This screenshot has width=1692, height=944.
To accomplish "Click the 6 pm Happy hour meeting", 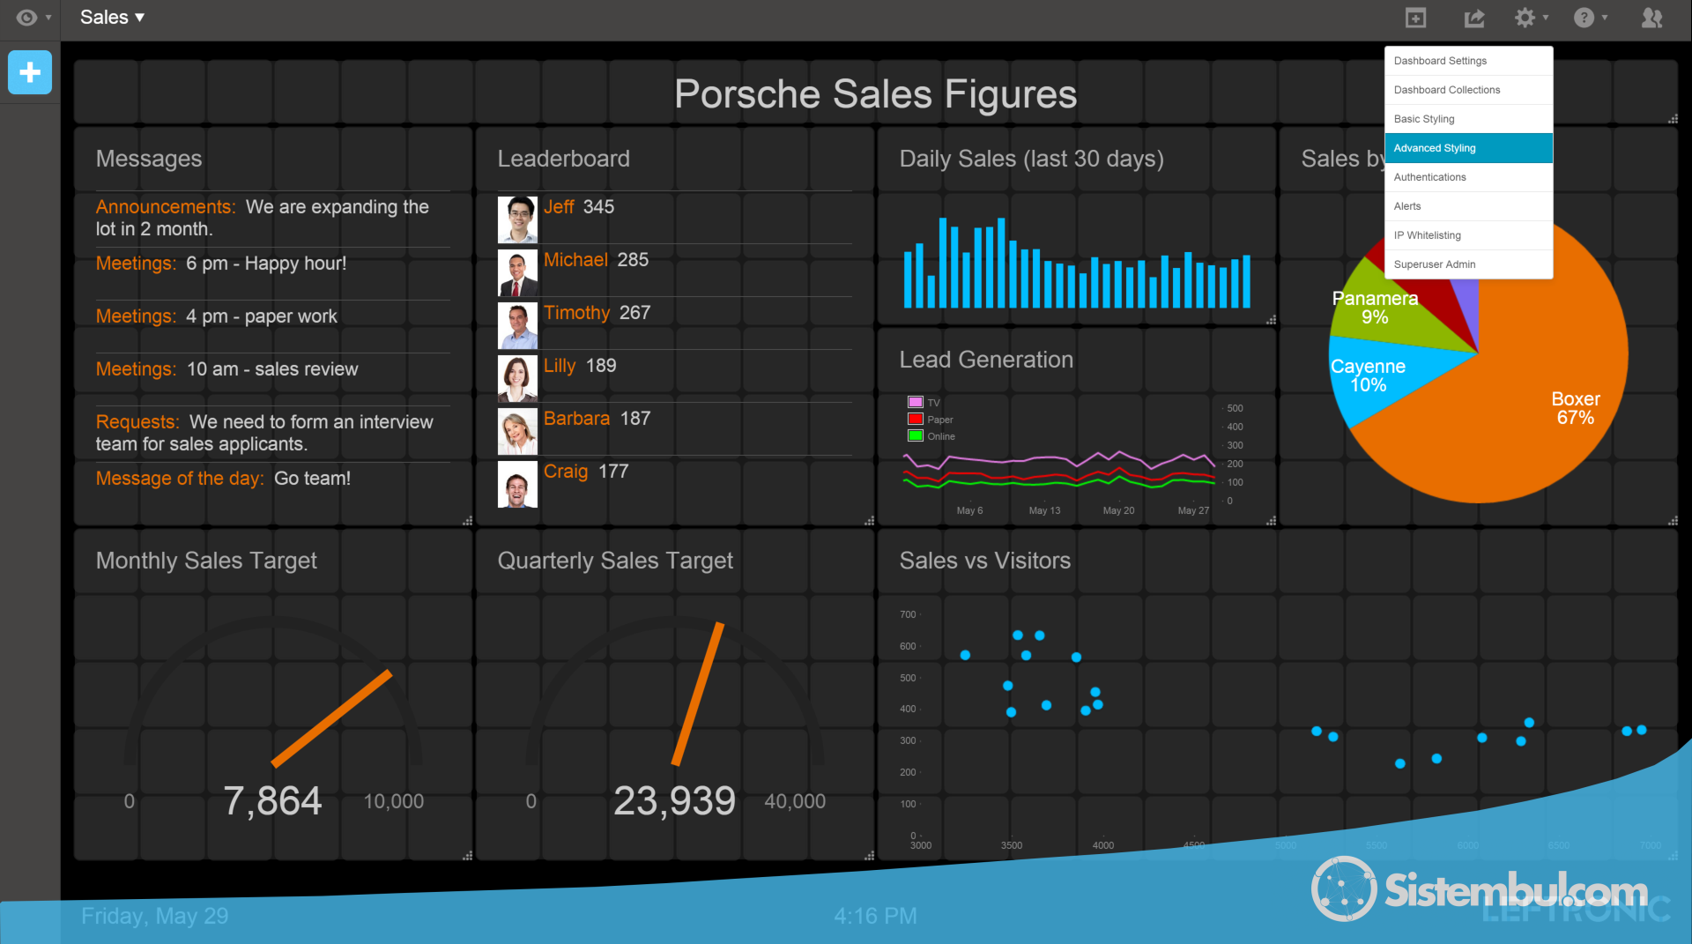I will point(221,264).
